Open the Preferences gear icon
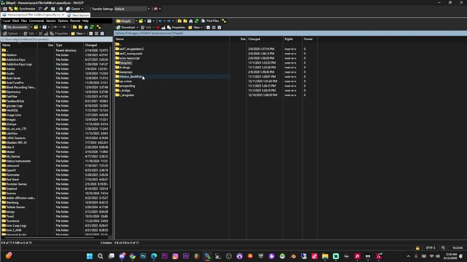467x262 pixels. pyautogui.click(x=61, y=9)
